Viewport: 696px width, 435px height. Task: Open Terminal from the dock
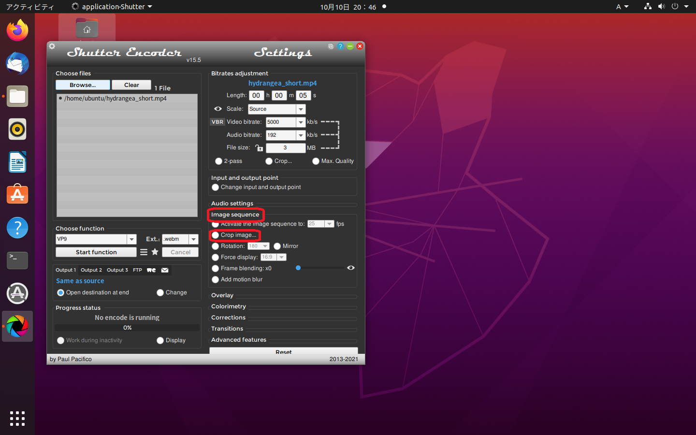coord(17,261)
